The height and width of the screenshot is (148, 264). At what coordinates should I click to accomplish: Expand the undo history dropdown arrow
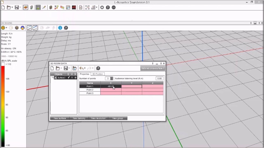pos(85,68)
